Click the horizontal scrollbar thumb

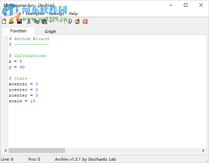[37, 150]
